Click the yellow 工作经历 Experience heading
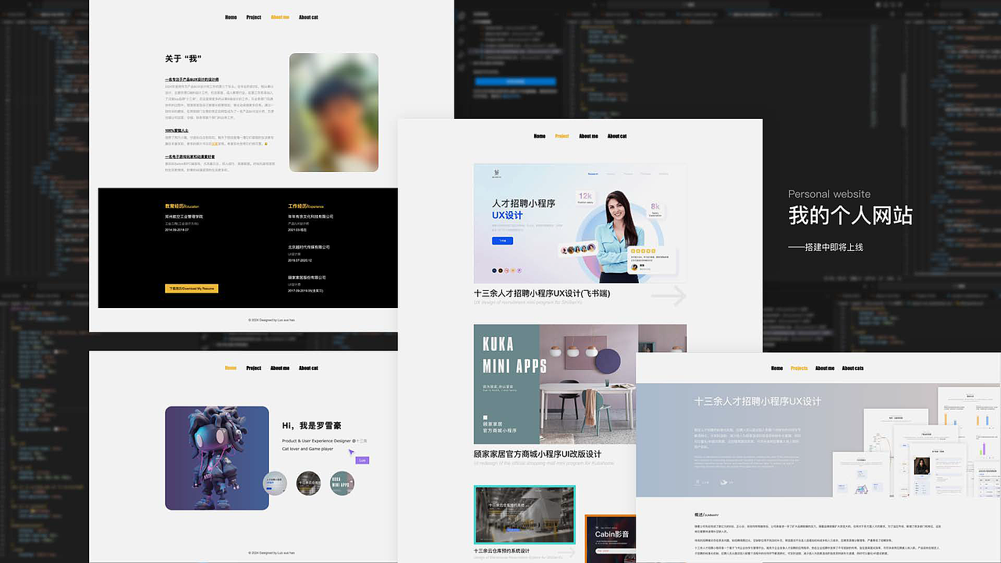This screenshot has height=563, width=1001. click(306, 206)
